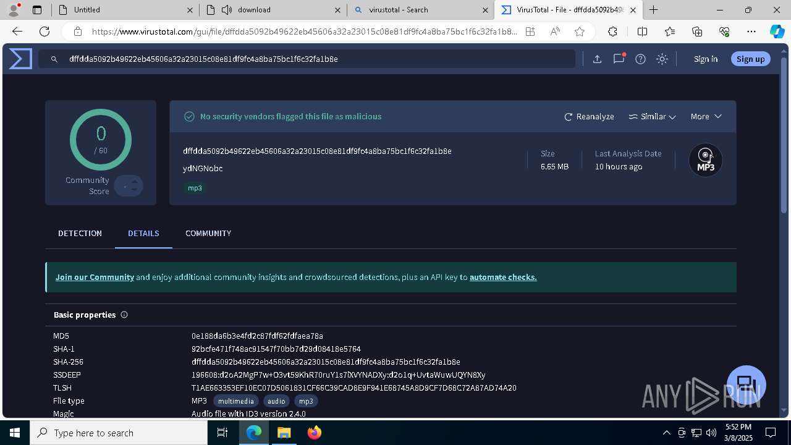Image resolution: width=791 pixels, height=445 pixels.
Task: Click the Reanalyze button
Action: coord(589,116)
